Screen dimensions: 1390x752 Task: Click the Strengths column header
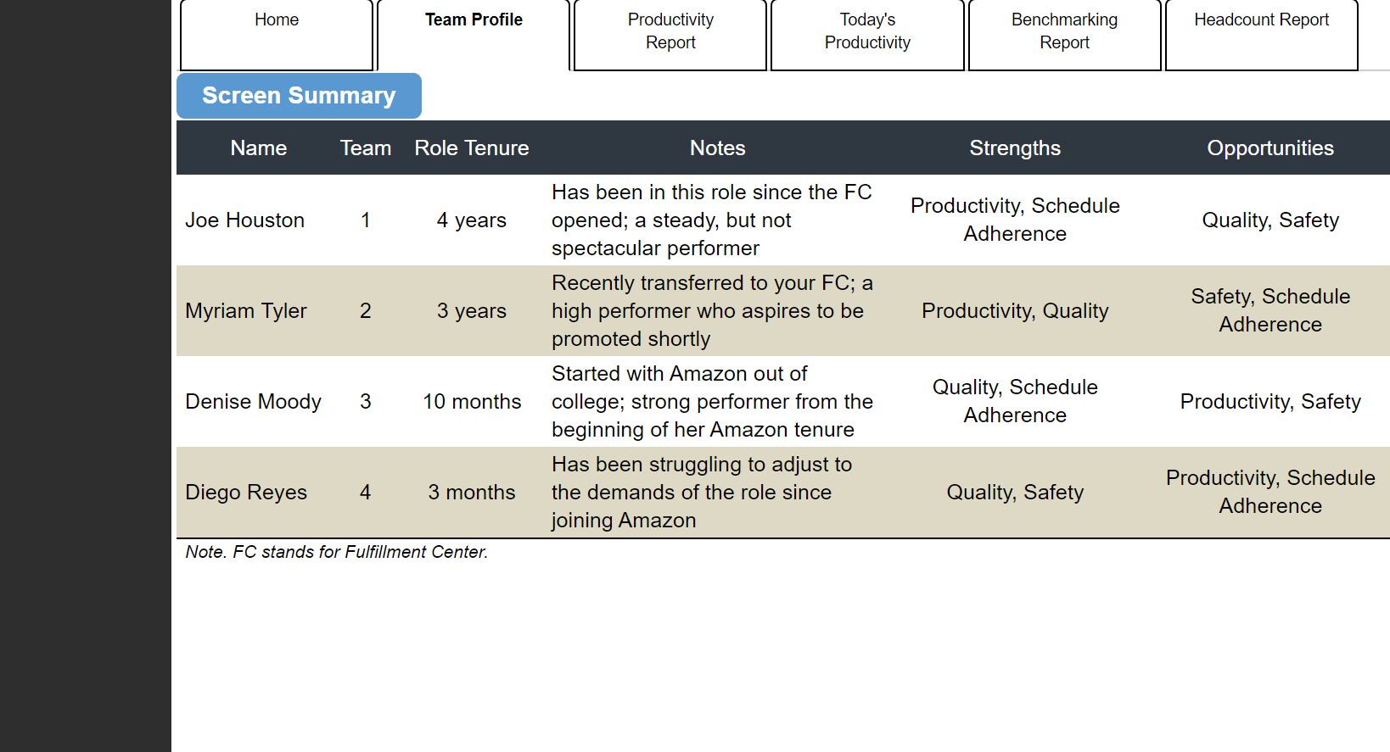coord(1015,148)
